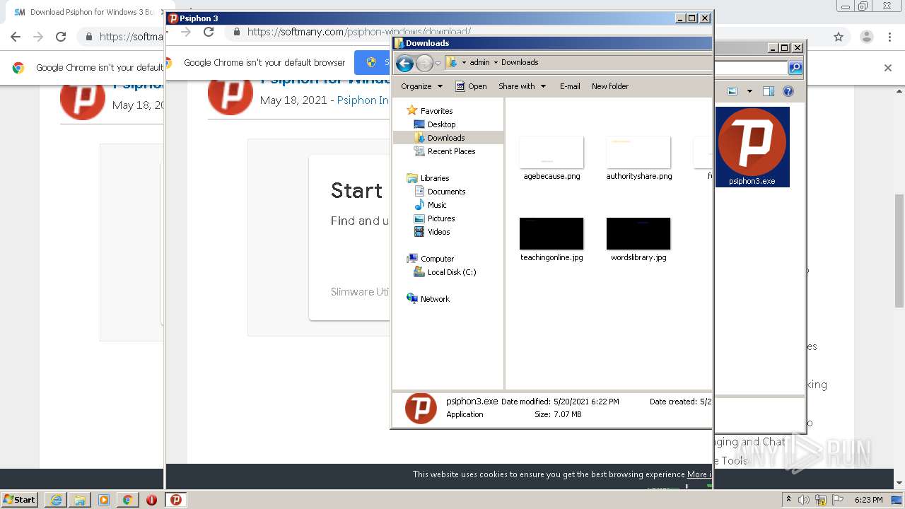Open explorer Help question mark icon

788,91
